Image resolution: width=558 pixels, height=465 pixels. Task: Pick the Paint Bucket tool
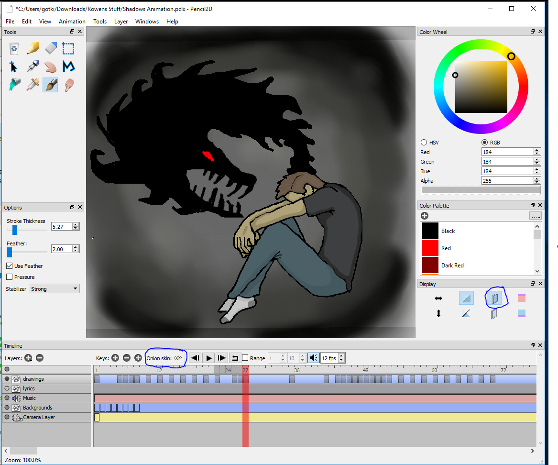(x=14, y=85)
